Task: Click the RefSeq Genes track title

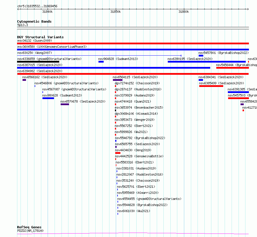Action: pos(29,227)
